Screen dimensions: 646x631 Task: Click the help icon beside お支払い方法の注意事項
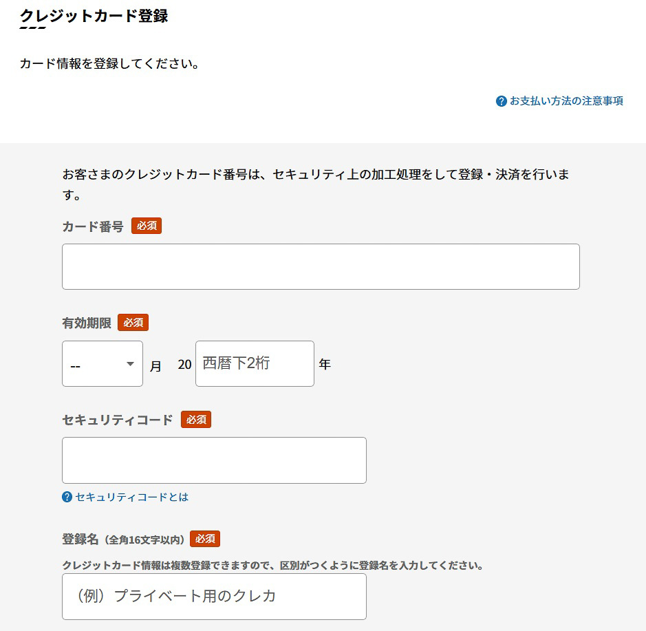point(500,100)
